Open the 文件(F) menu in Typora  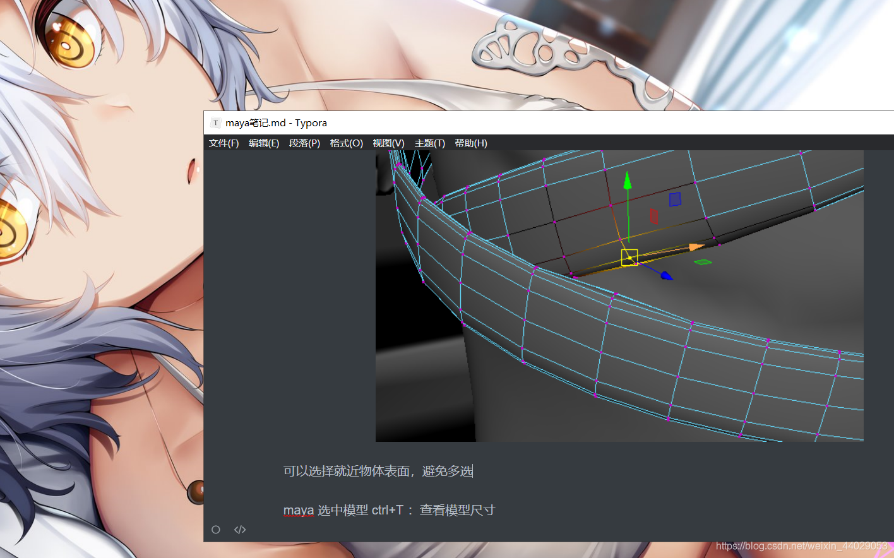(223, 143)
